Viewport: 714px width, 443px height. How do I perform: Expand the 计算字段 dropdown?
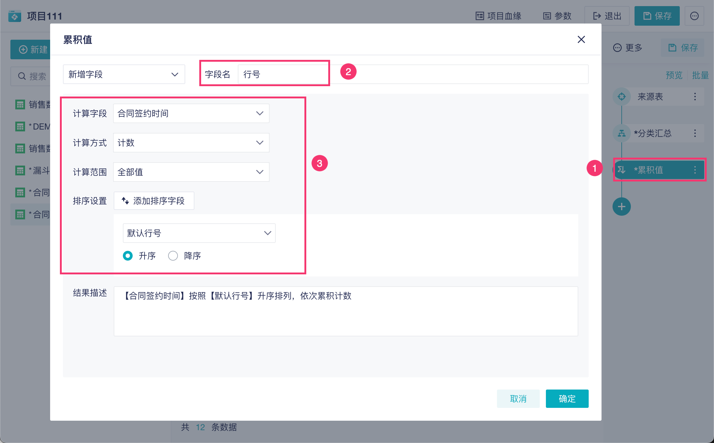(x=191, y=113)
